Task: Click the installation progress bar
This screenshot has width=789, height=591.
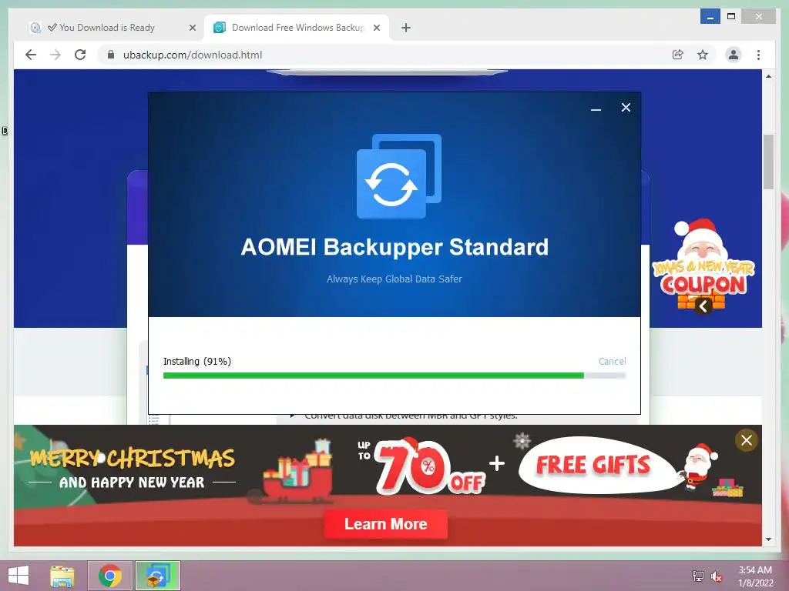Action: pyautogui.click(x=394, y=376)
